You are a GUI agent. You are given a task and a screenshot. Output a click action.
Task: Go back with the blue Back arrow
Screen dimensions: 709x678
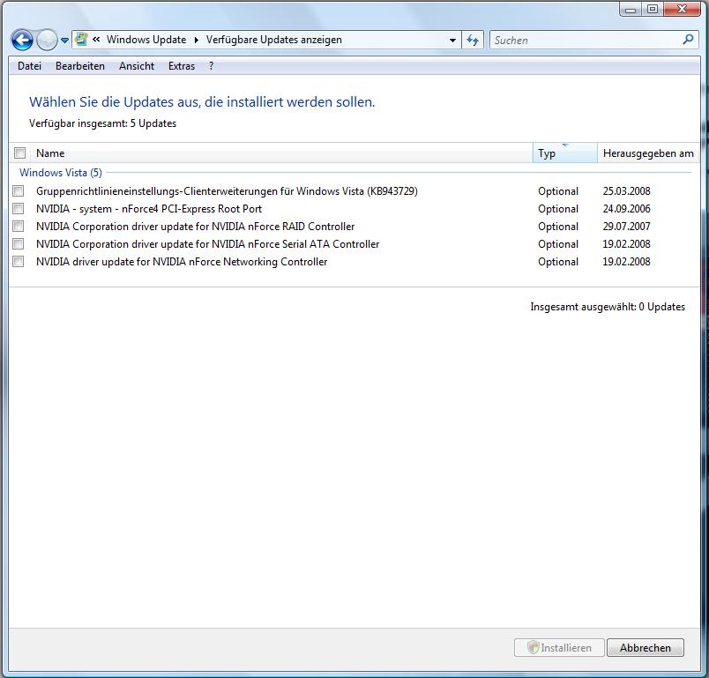pyautogui.click(x=22, y=41)
